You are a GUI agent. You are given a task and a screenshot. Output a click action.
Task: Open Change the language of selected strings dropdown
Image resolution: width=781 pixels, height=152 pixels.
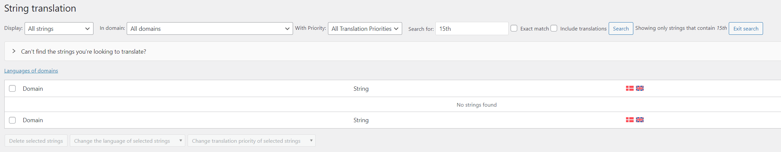[127, 141]
